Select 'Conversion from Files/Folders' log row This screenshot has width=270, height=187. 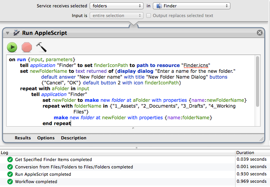tap(135, 167)
